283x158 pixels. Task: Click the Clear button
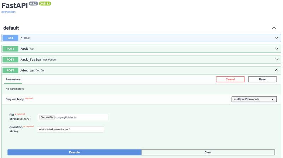[x=208, y=152]
